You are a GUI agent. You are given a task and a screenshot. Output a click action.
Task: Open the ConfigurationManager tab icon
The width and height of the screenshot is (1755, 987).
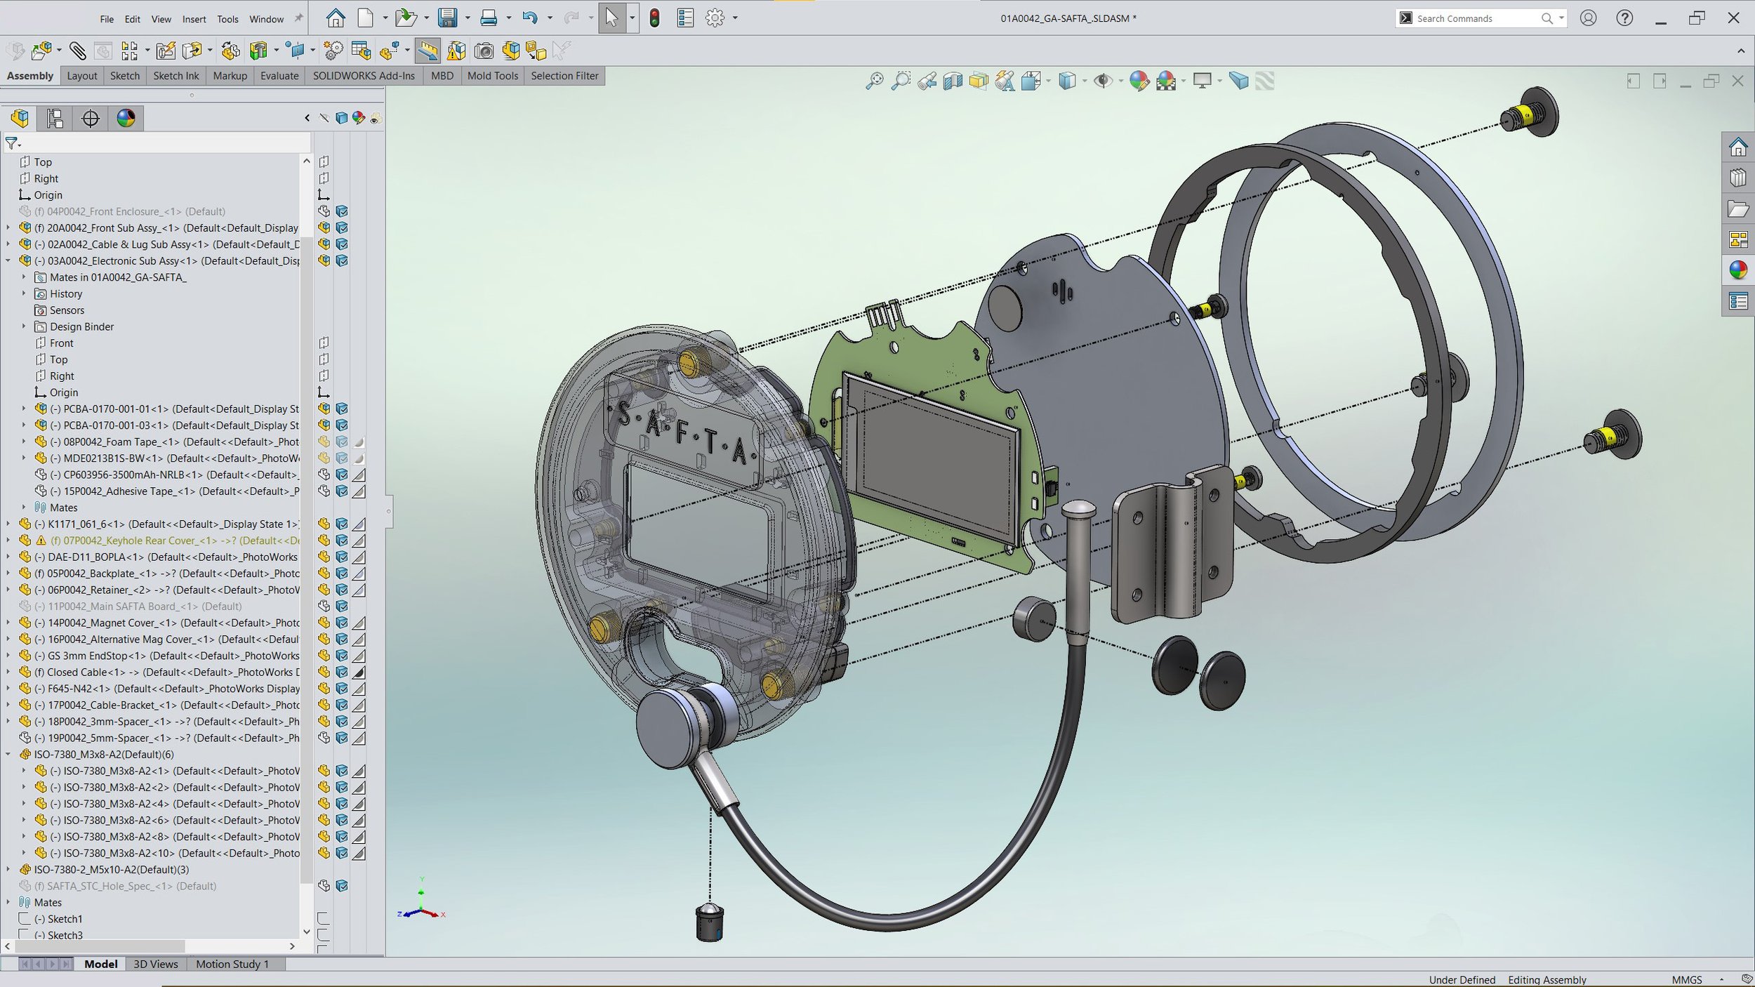[x=55, y=118]
